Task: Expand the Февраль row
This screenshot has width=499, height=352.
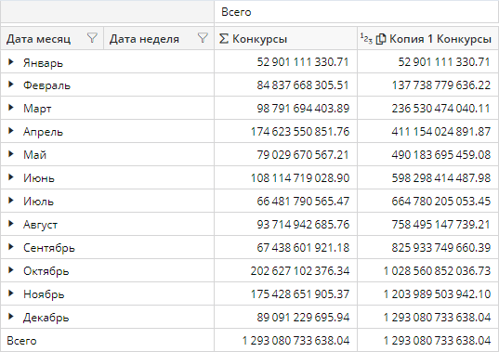Action: pos(11,85)
